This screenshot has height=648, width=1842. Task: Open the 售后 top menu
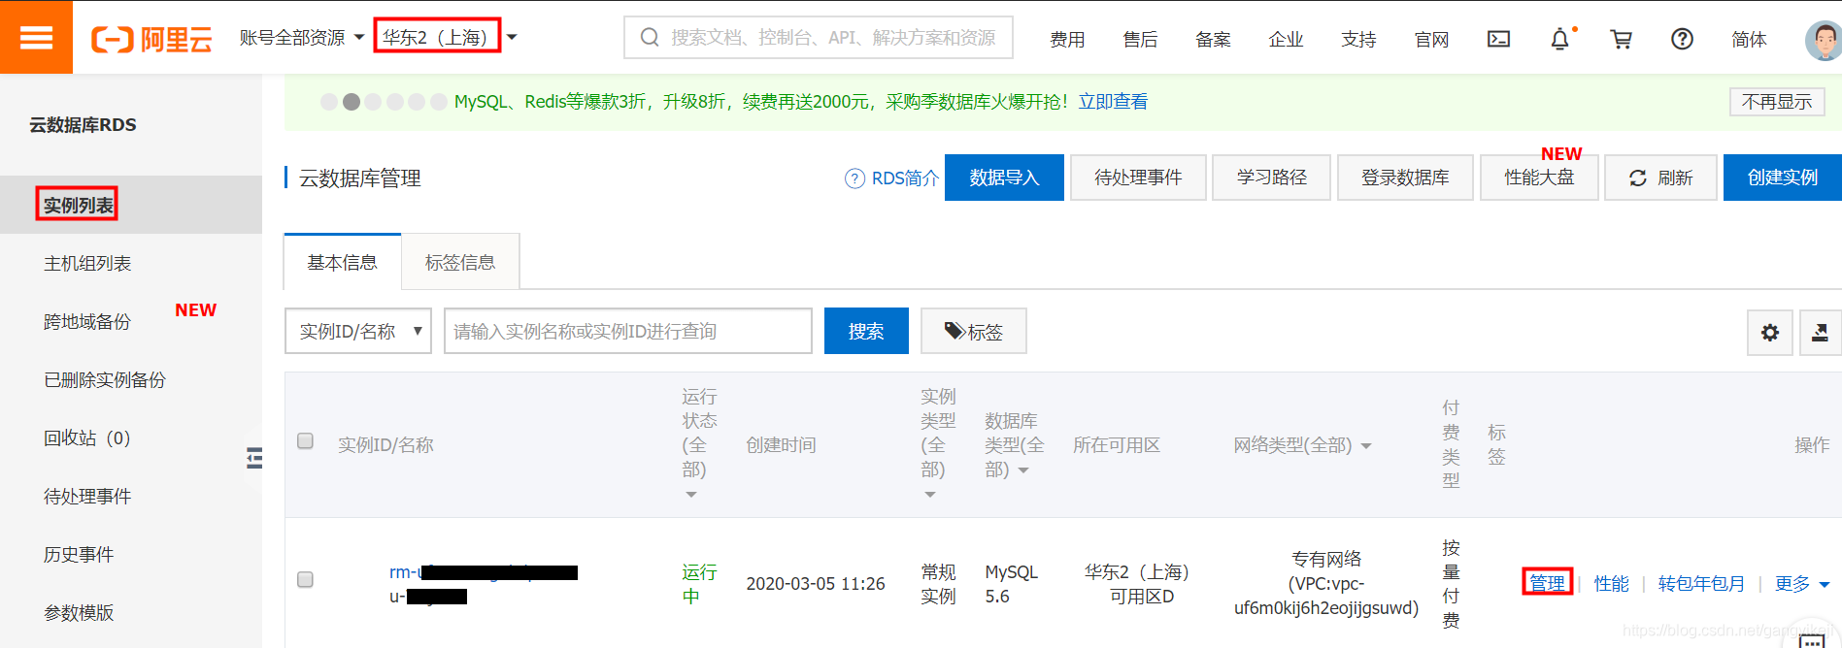pos(1140,40)
